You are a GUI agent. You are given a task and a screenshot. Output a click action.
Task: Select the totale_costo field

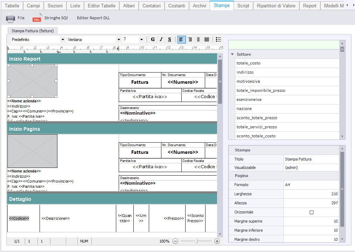[x=248, y=63]
